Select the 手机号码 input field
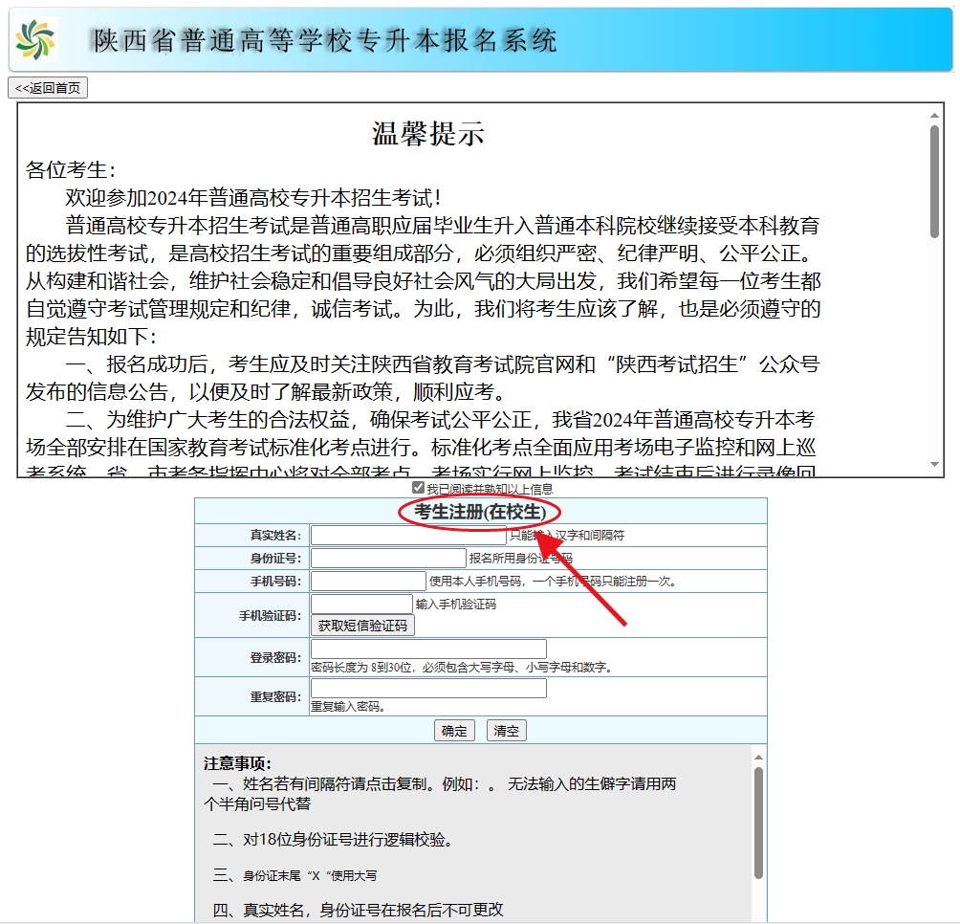This screenshot has width=960, height=924. [x=368, y=582]
